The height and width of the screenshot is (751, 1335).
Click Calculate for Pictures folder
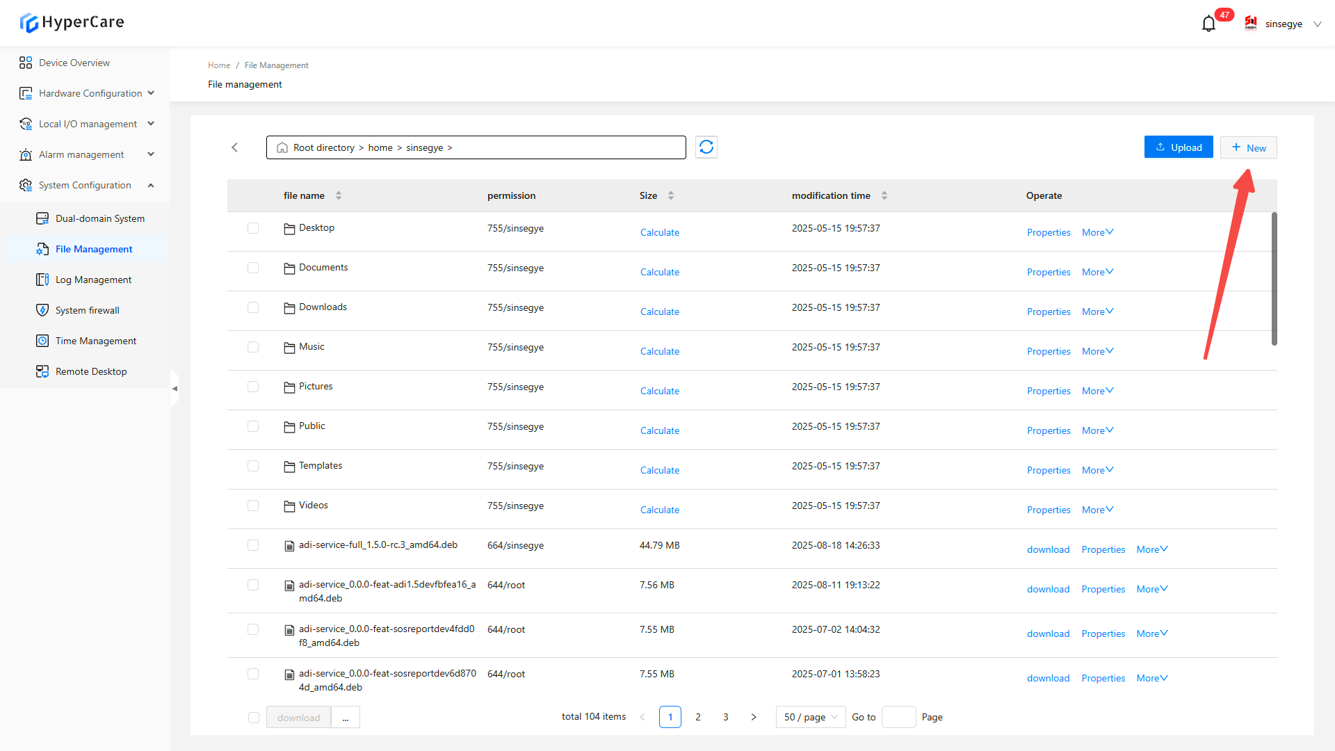(659, 391)
